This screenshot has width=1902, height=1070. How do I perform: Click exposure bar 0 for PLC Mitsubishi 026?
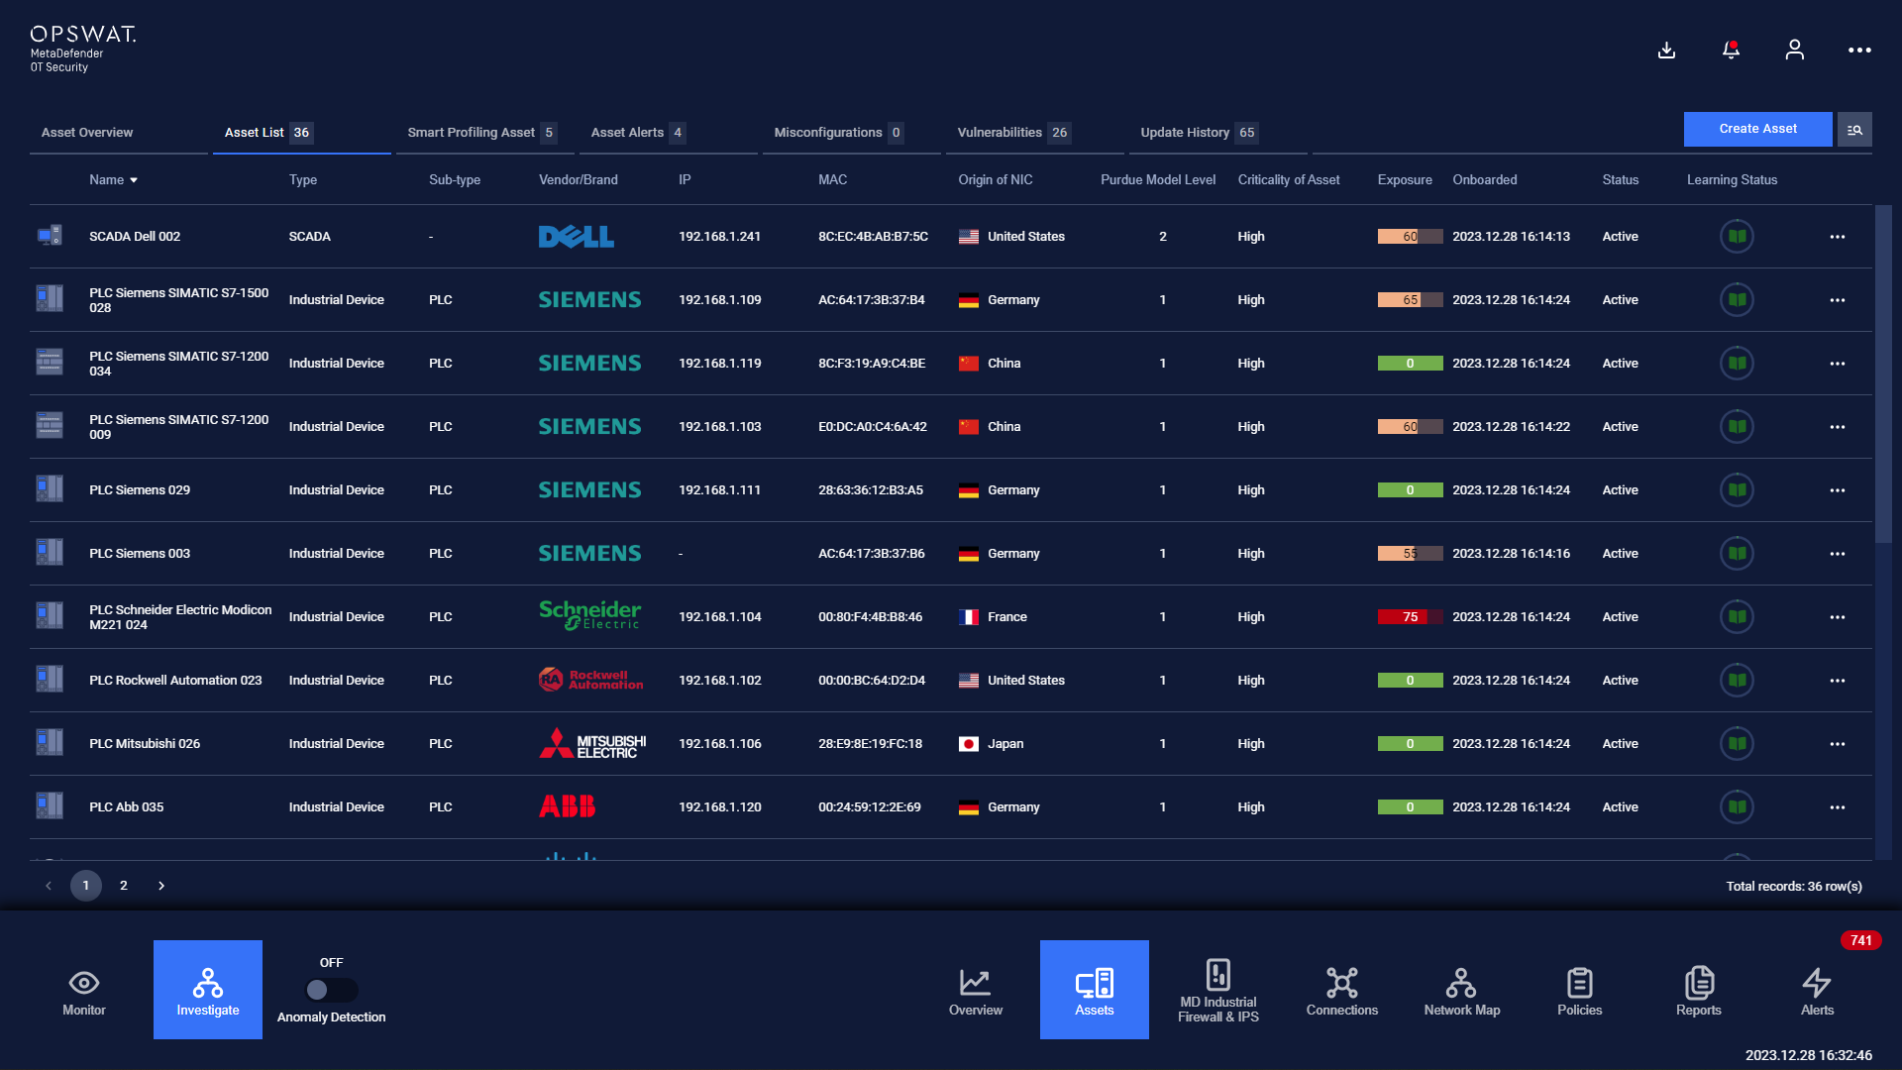(x=1410, y=743)
